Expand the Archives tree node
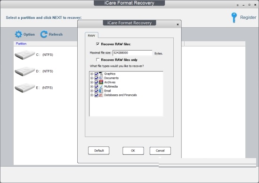The height and width of the screenshot is (183, 259). tap(92, 83)
